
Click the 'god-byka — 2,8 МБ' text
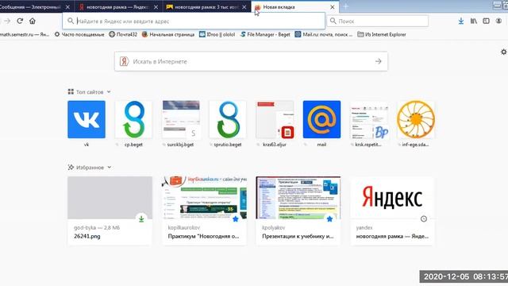pos(97,228)
